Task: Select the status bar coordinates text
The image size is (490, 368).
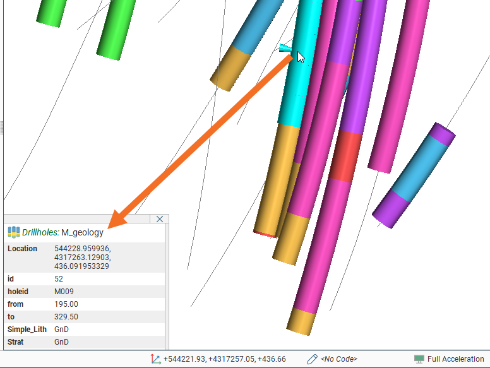Action: [x=225, y=359]
